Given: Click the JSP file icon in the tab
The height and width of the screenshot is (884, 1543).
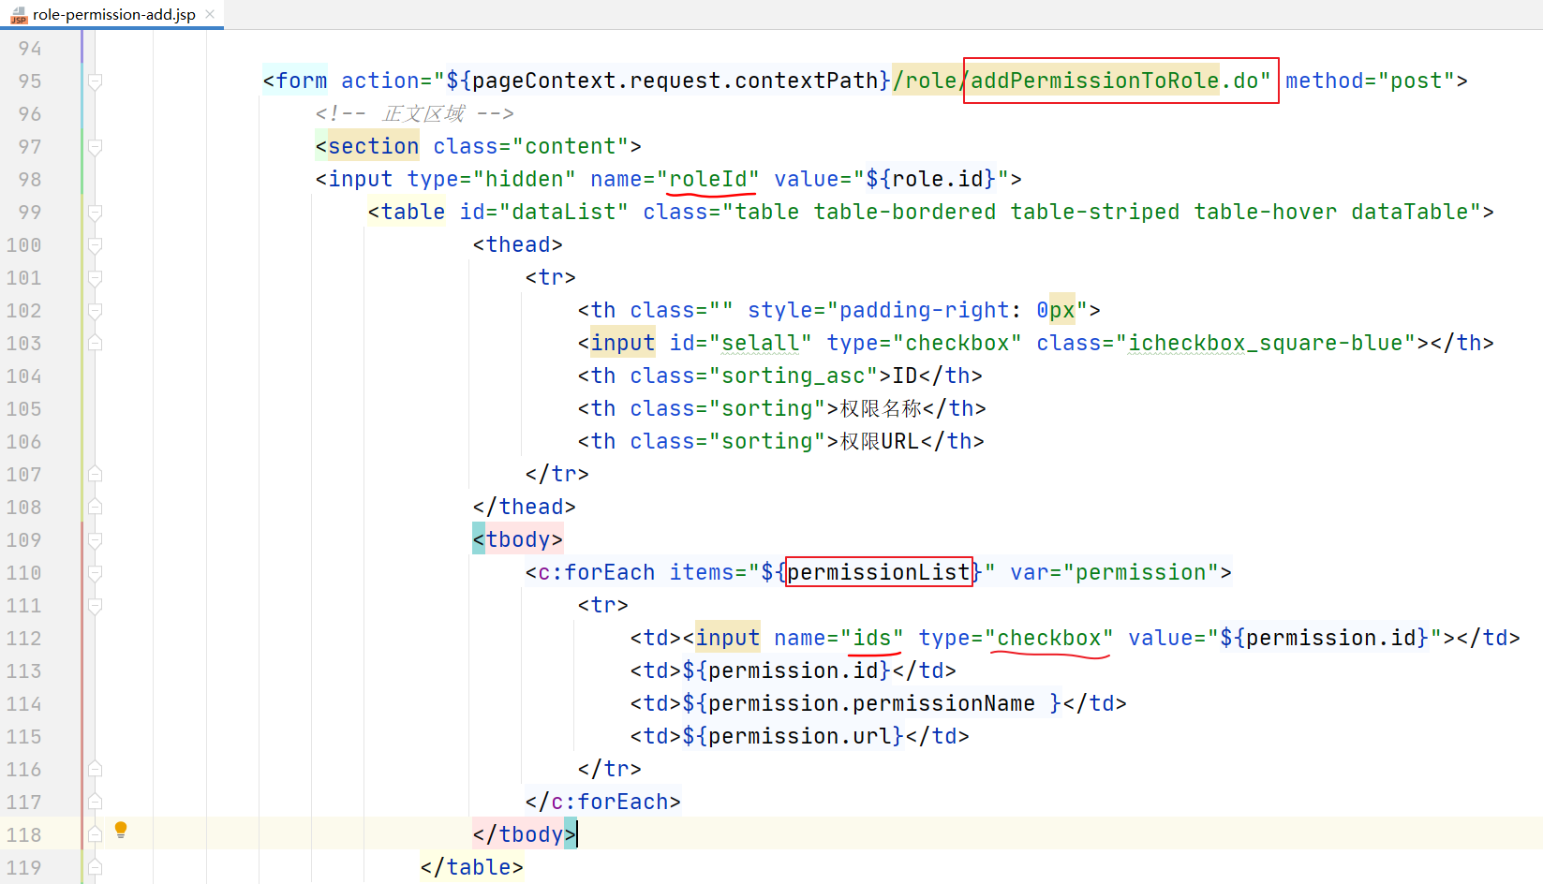Looking at the screenshot, I should click(x=19, y=14).
